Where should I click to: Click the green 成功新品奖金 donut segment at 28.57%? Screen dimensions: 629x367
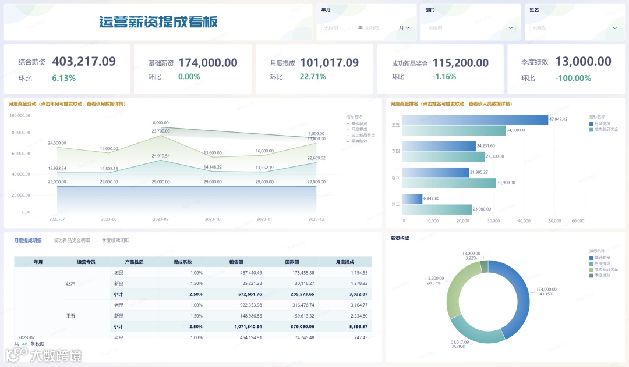454,293
